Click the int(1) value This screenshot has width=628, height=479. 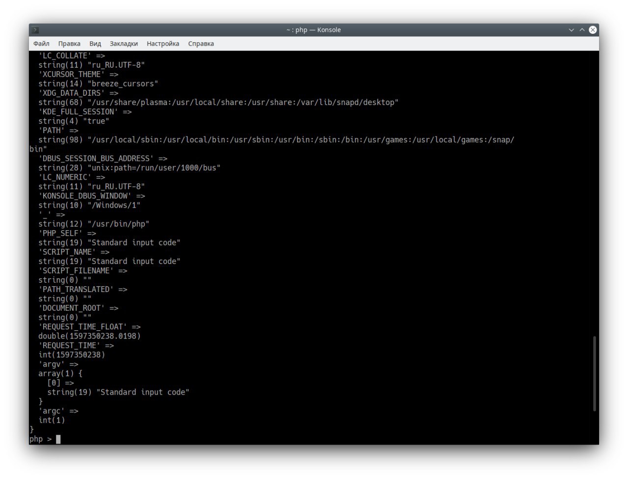click(x=52, y=420)
